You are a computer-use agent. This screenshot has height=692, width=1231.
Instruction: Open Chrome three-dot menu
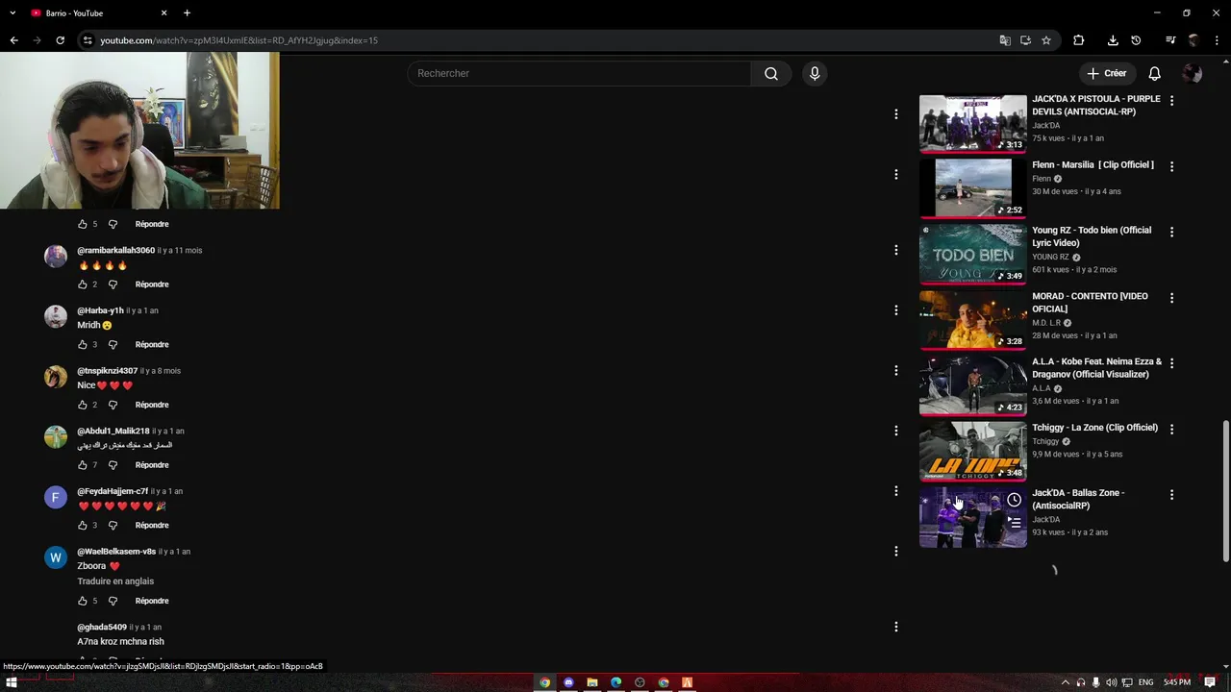[x=1217, y=40]
